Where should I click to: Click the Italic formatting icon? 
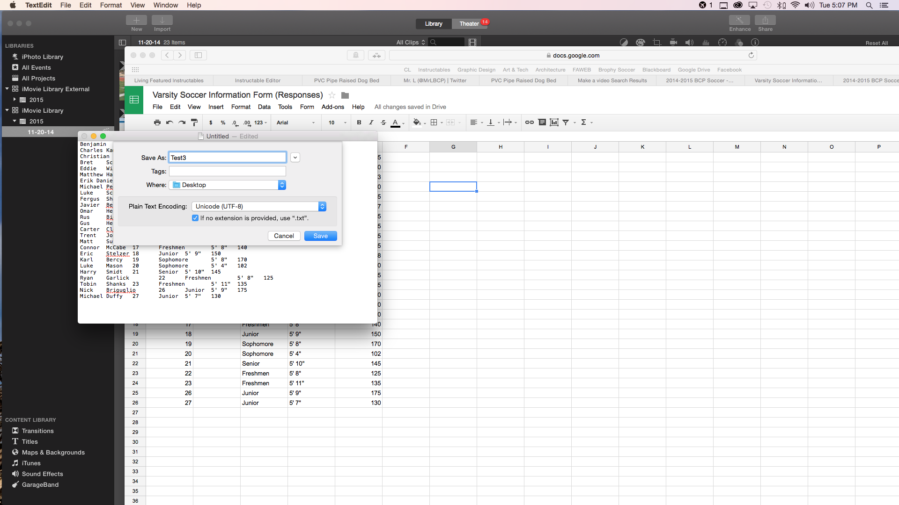pyautogui.click(x=370, y=122)
